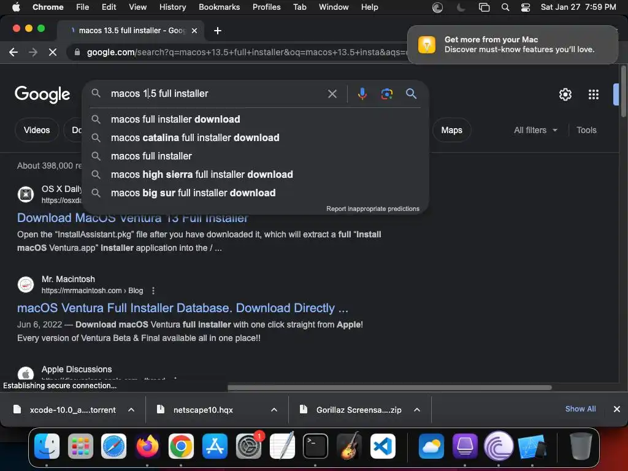Go back to previous page
628x471 pixels.
point(13,52)
